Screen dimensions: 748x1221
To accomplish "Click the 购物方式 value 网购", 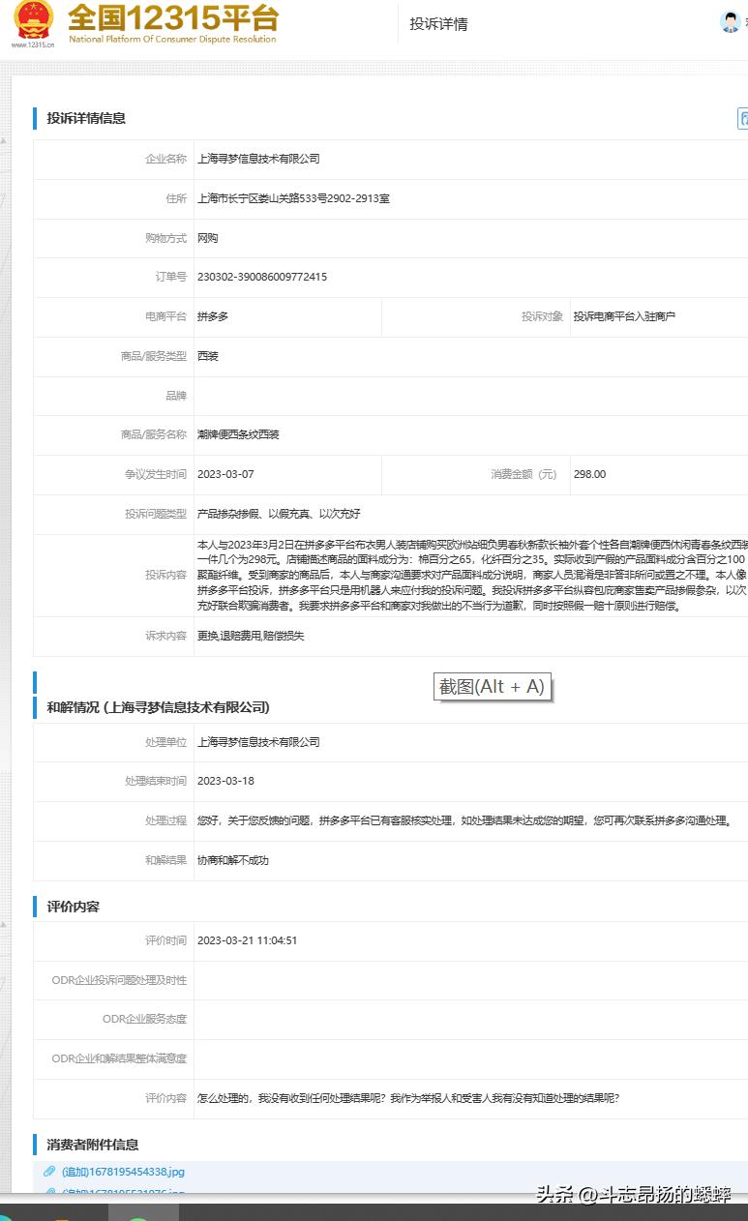I will 208,238.
